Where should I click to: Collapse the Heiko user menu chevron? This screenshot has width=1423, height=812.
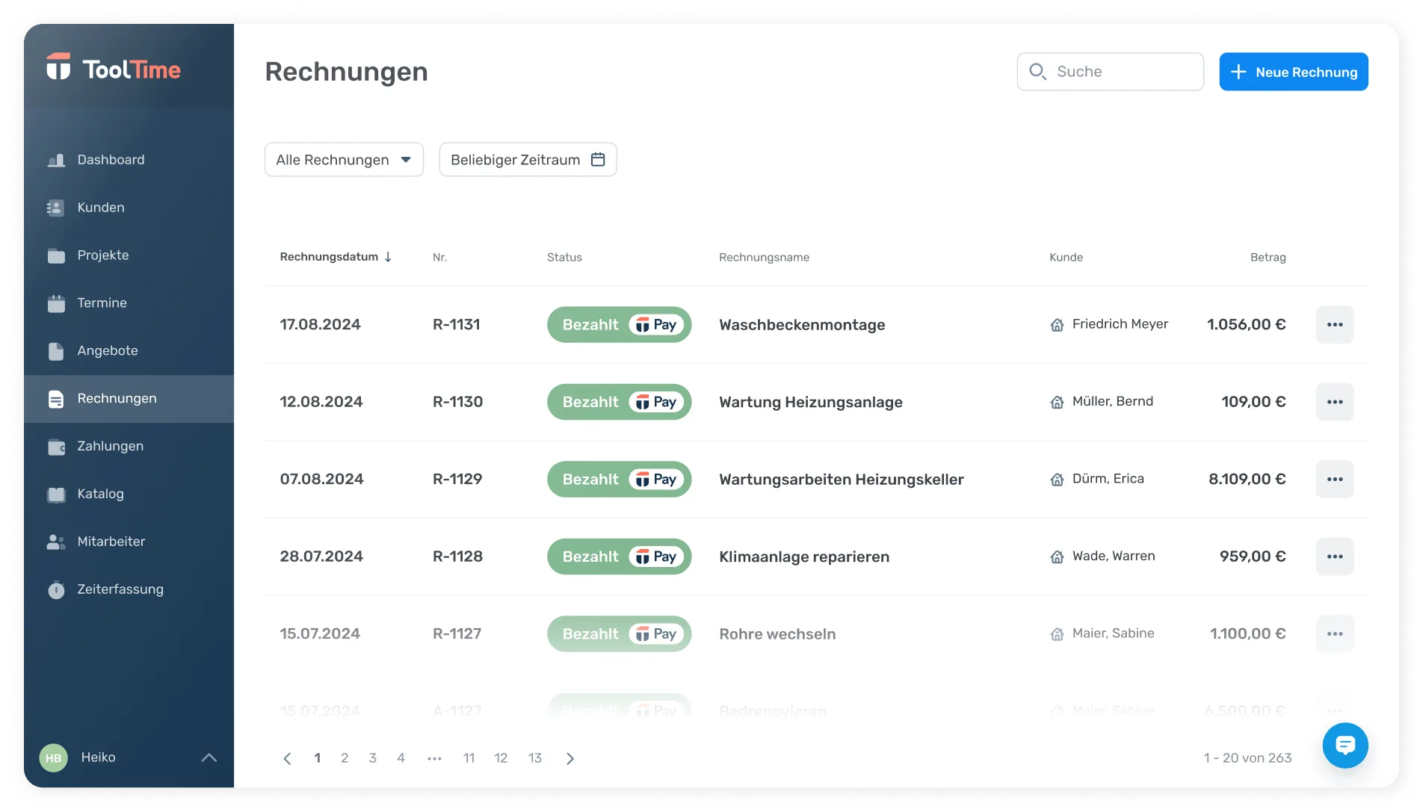[x=209, y=757]
